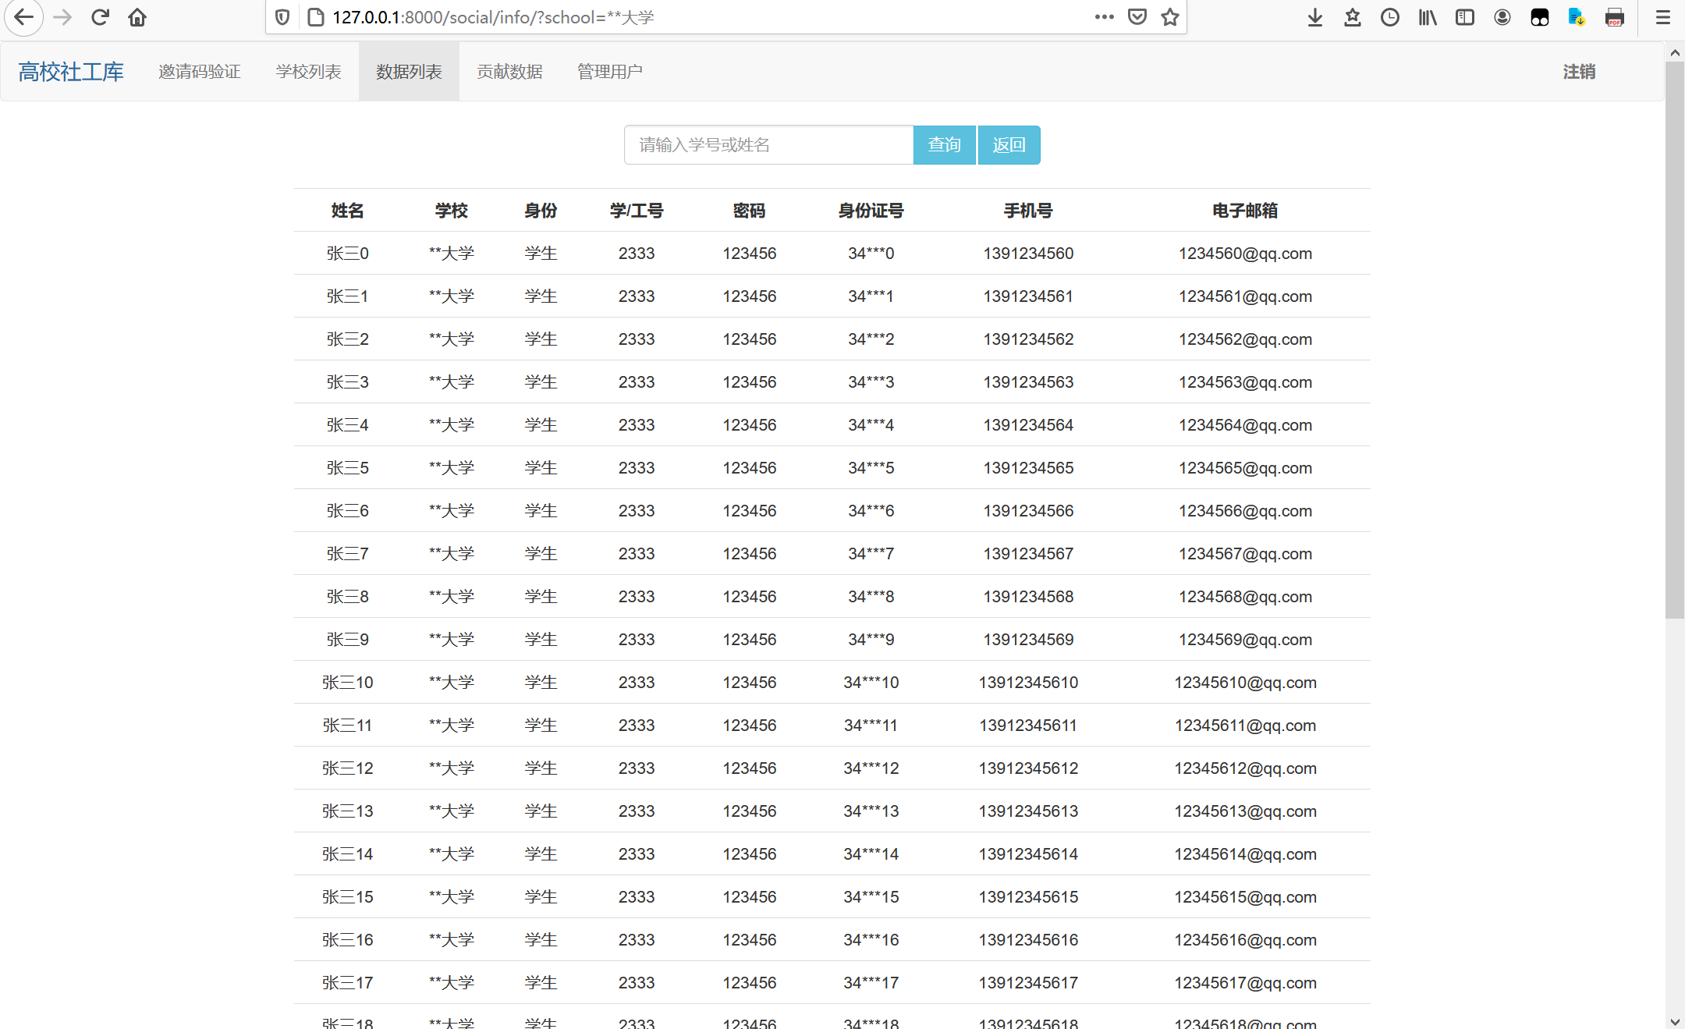Switch to 贡献数据 navigation tab
Viewport: 1685px width, 1029px height.
coord(509,72)
